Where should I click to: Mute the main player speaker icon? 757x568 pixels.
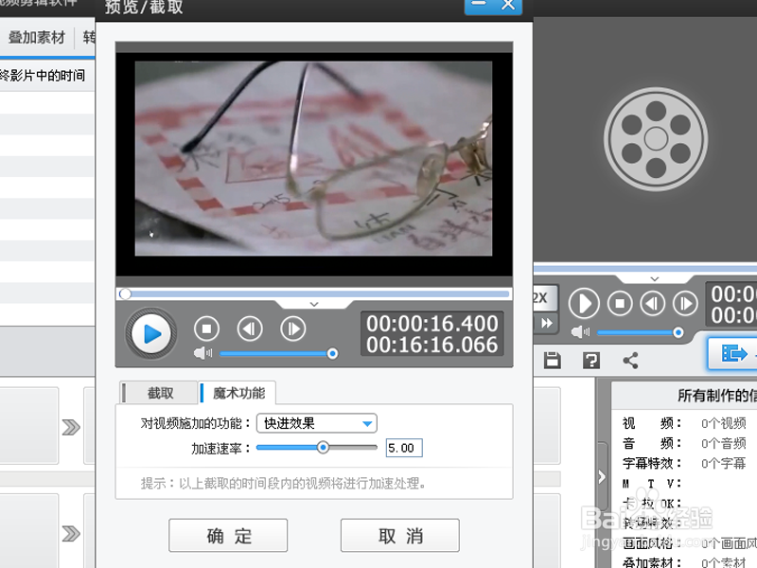pos(580,332)
